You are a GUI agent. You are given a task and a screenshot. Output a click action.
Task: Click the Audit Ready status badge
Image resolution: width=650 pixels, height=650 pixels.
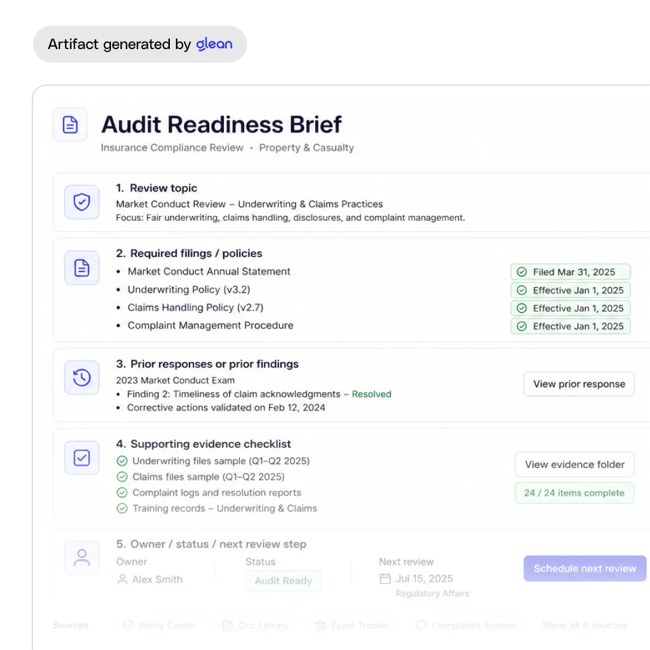[283, 581]
